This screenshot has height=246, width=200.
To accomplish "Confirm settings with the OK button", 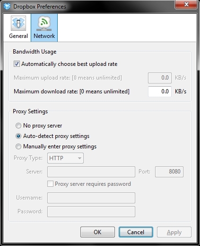I will pyautogui.click(x=97, y=232).
